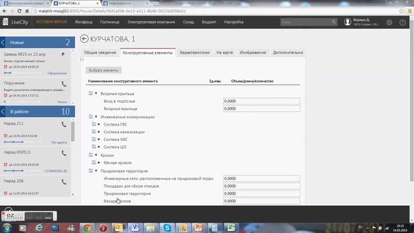The width and height of the screenshot is (414, 233).
Task: Open Google Chrome from the taskbar
Action: [87, 228]
